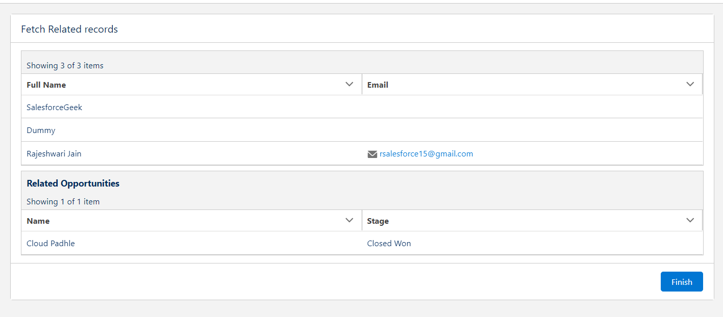723x317 pixels.
Task: Open the Stage column actions chevron
Action: pos(690,221)
